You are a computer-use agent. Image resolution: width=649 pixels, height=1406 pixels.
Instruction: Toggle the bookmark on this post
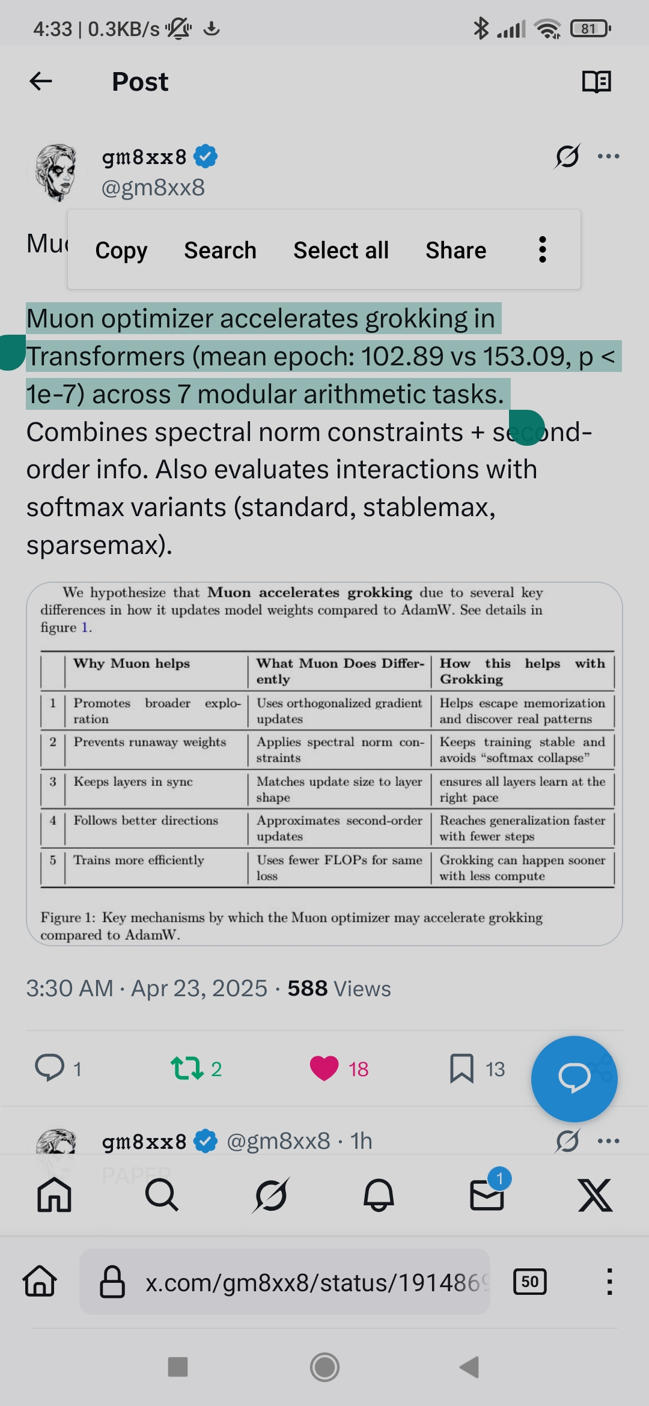point(462,1068)
